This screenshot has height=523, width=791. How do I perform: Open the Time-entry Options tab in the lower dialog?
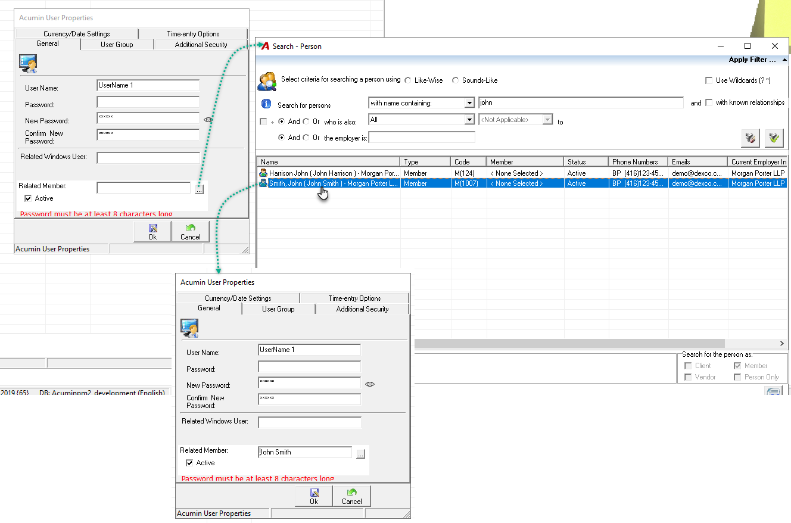click(x=354, y=298)
